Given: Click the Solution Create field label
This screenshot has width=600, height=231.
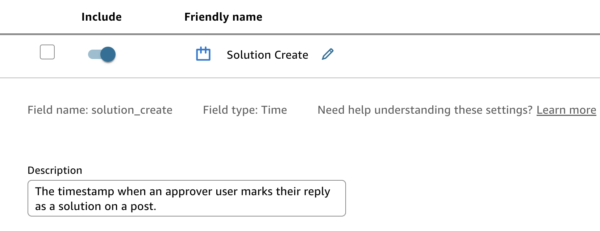Looking at the screenshot, I should coord(267,55).
